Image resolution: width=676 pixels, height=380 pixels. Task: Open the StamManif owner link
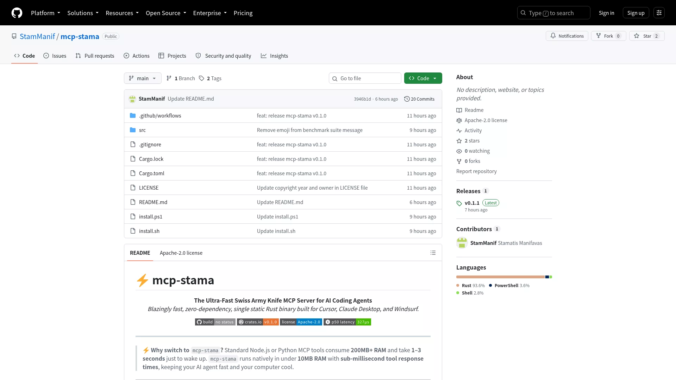[37, 36]
